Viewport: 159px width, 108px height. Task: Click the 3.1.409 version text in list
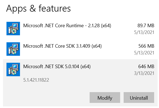click(83, 46)
